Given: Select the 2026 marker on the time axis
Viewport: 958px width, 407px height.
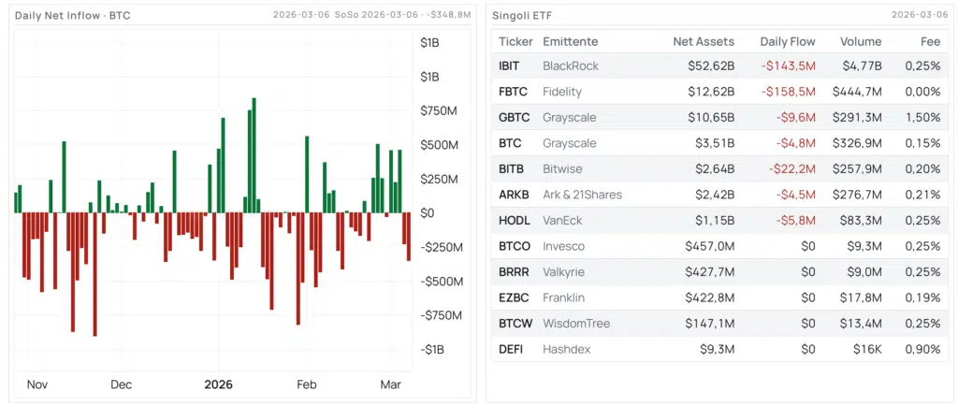Looking at the screenshot, I should tap(218, 385).
